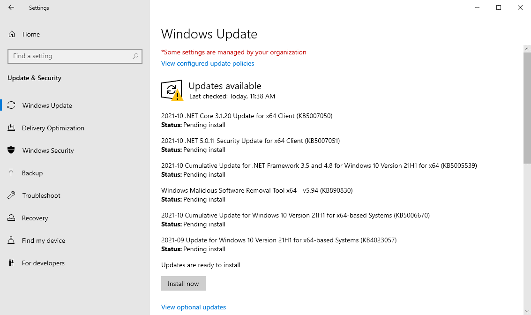531x315 pixels.
Task: Click the back arrow
Action: pyautogui.click(x=11, y=7)
